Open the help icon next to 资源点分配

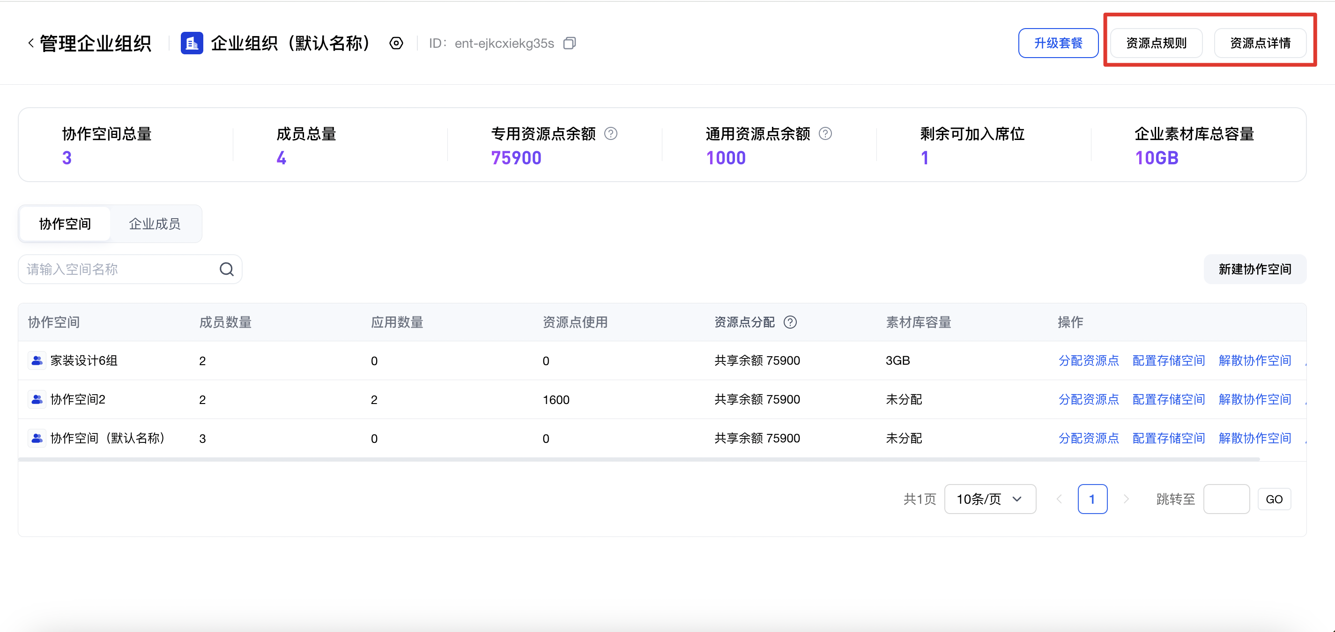tap(790, 322)
